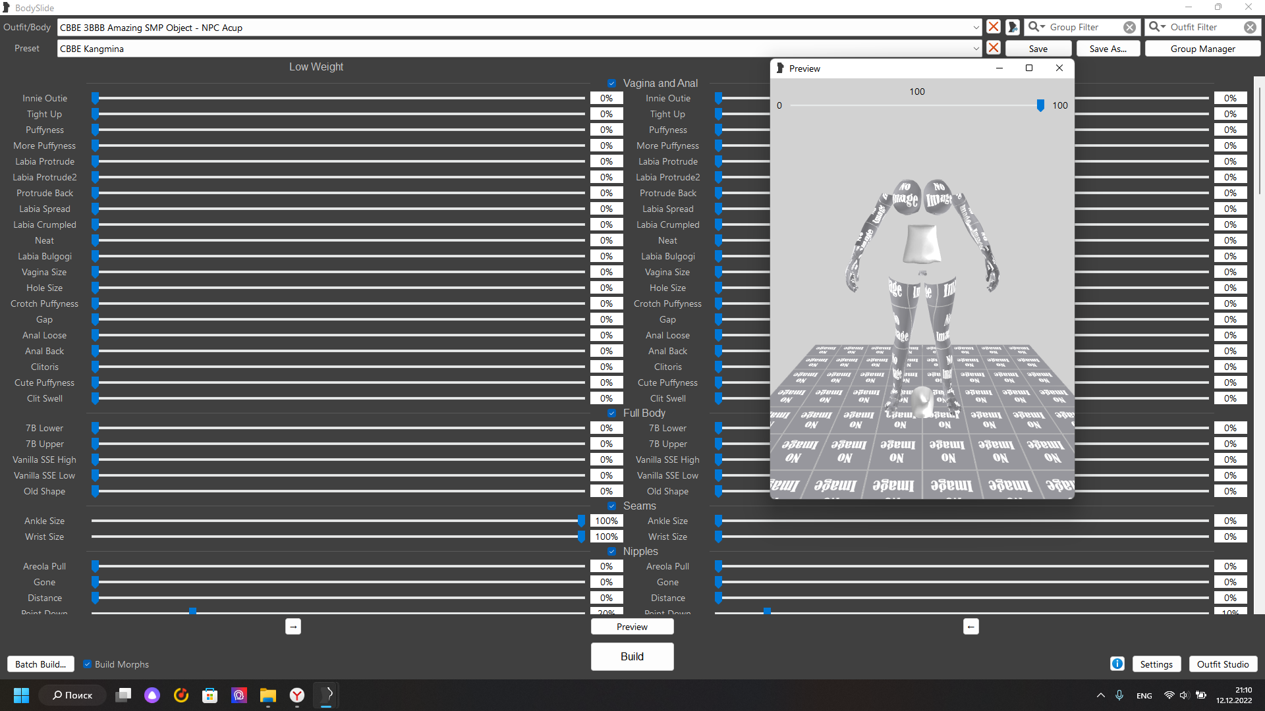The image size is (1265, 711).
Task: Click the preview window weight slider handle
Action: pyautogui.click(x=1040, y=105)
